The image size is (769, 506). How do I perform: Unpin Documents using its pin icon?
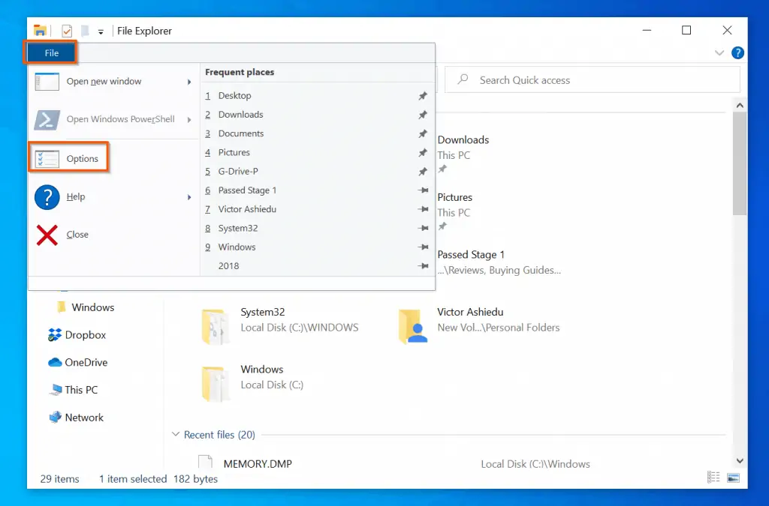(x=423, y=133)
